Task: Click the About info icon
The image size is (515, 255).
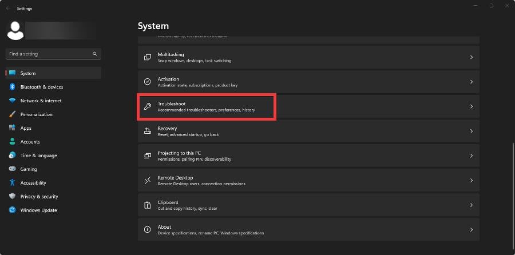Action: click(x=147, y=229)
